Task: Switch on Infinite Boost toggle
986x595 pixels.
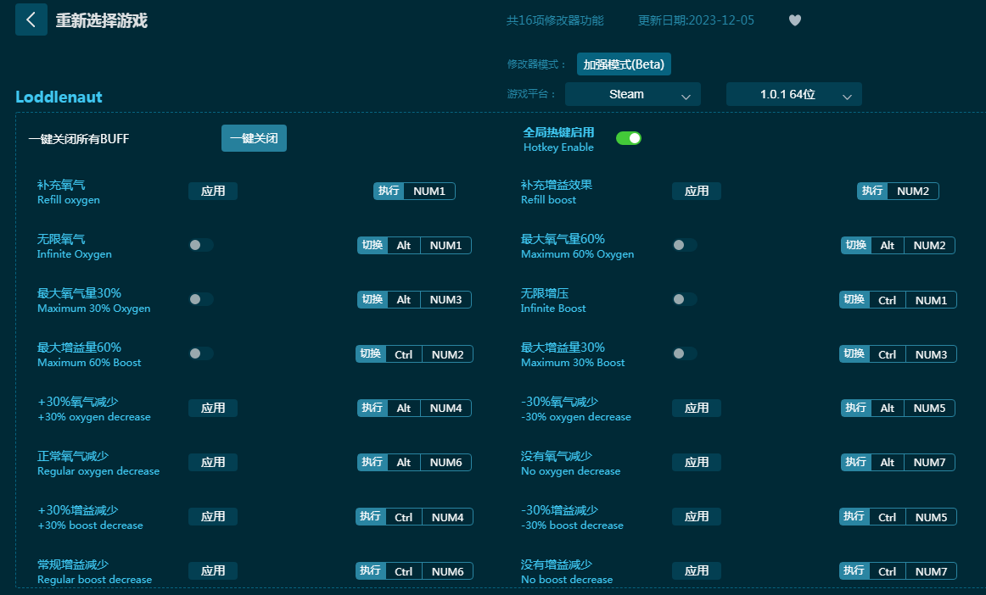Action: (684, 299)
